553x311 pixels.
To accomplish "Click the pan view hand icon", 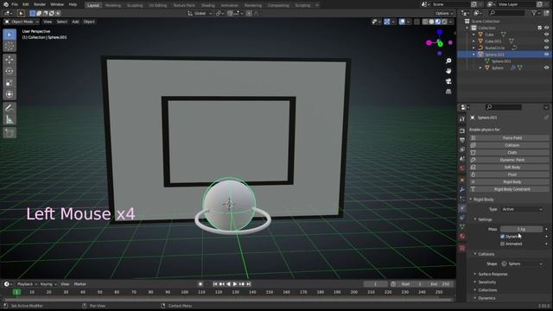I will tap(448, 71).
